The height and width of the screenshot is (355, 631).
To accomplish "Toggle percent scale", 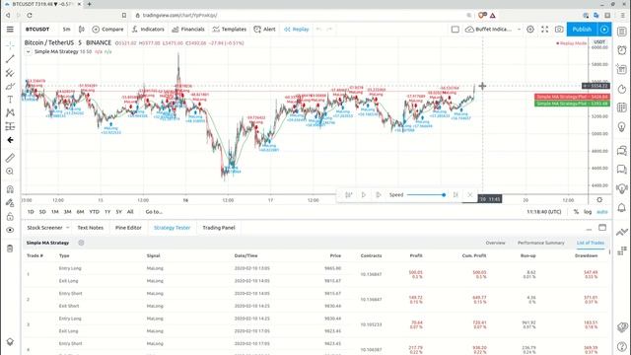I will coord(576,212).
